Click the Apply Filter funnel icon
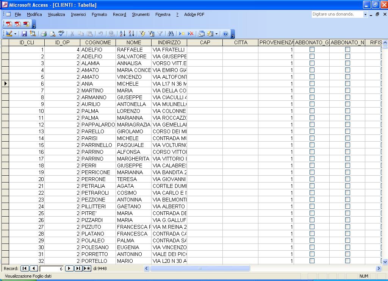Screen dimensions: 388x281 point(160,34)
